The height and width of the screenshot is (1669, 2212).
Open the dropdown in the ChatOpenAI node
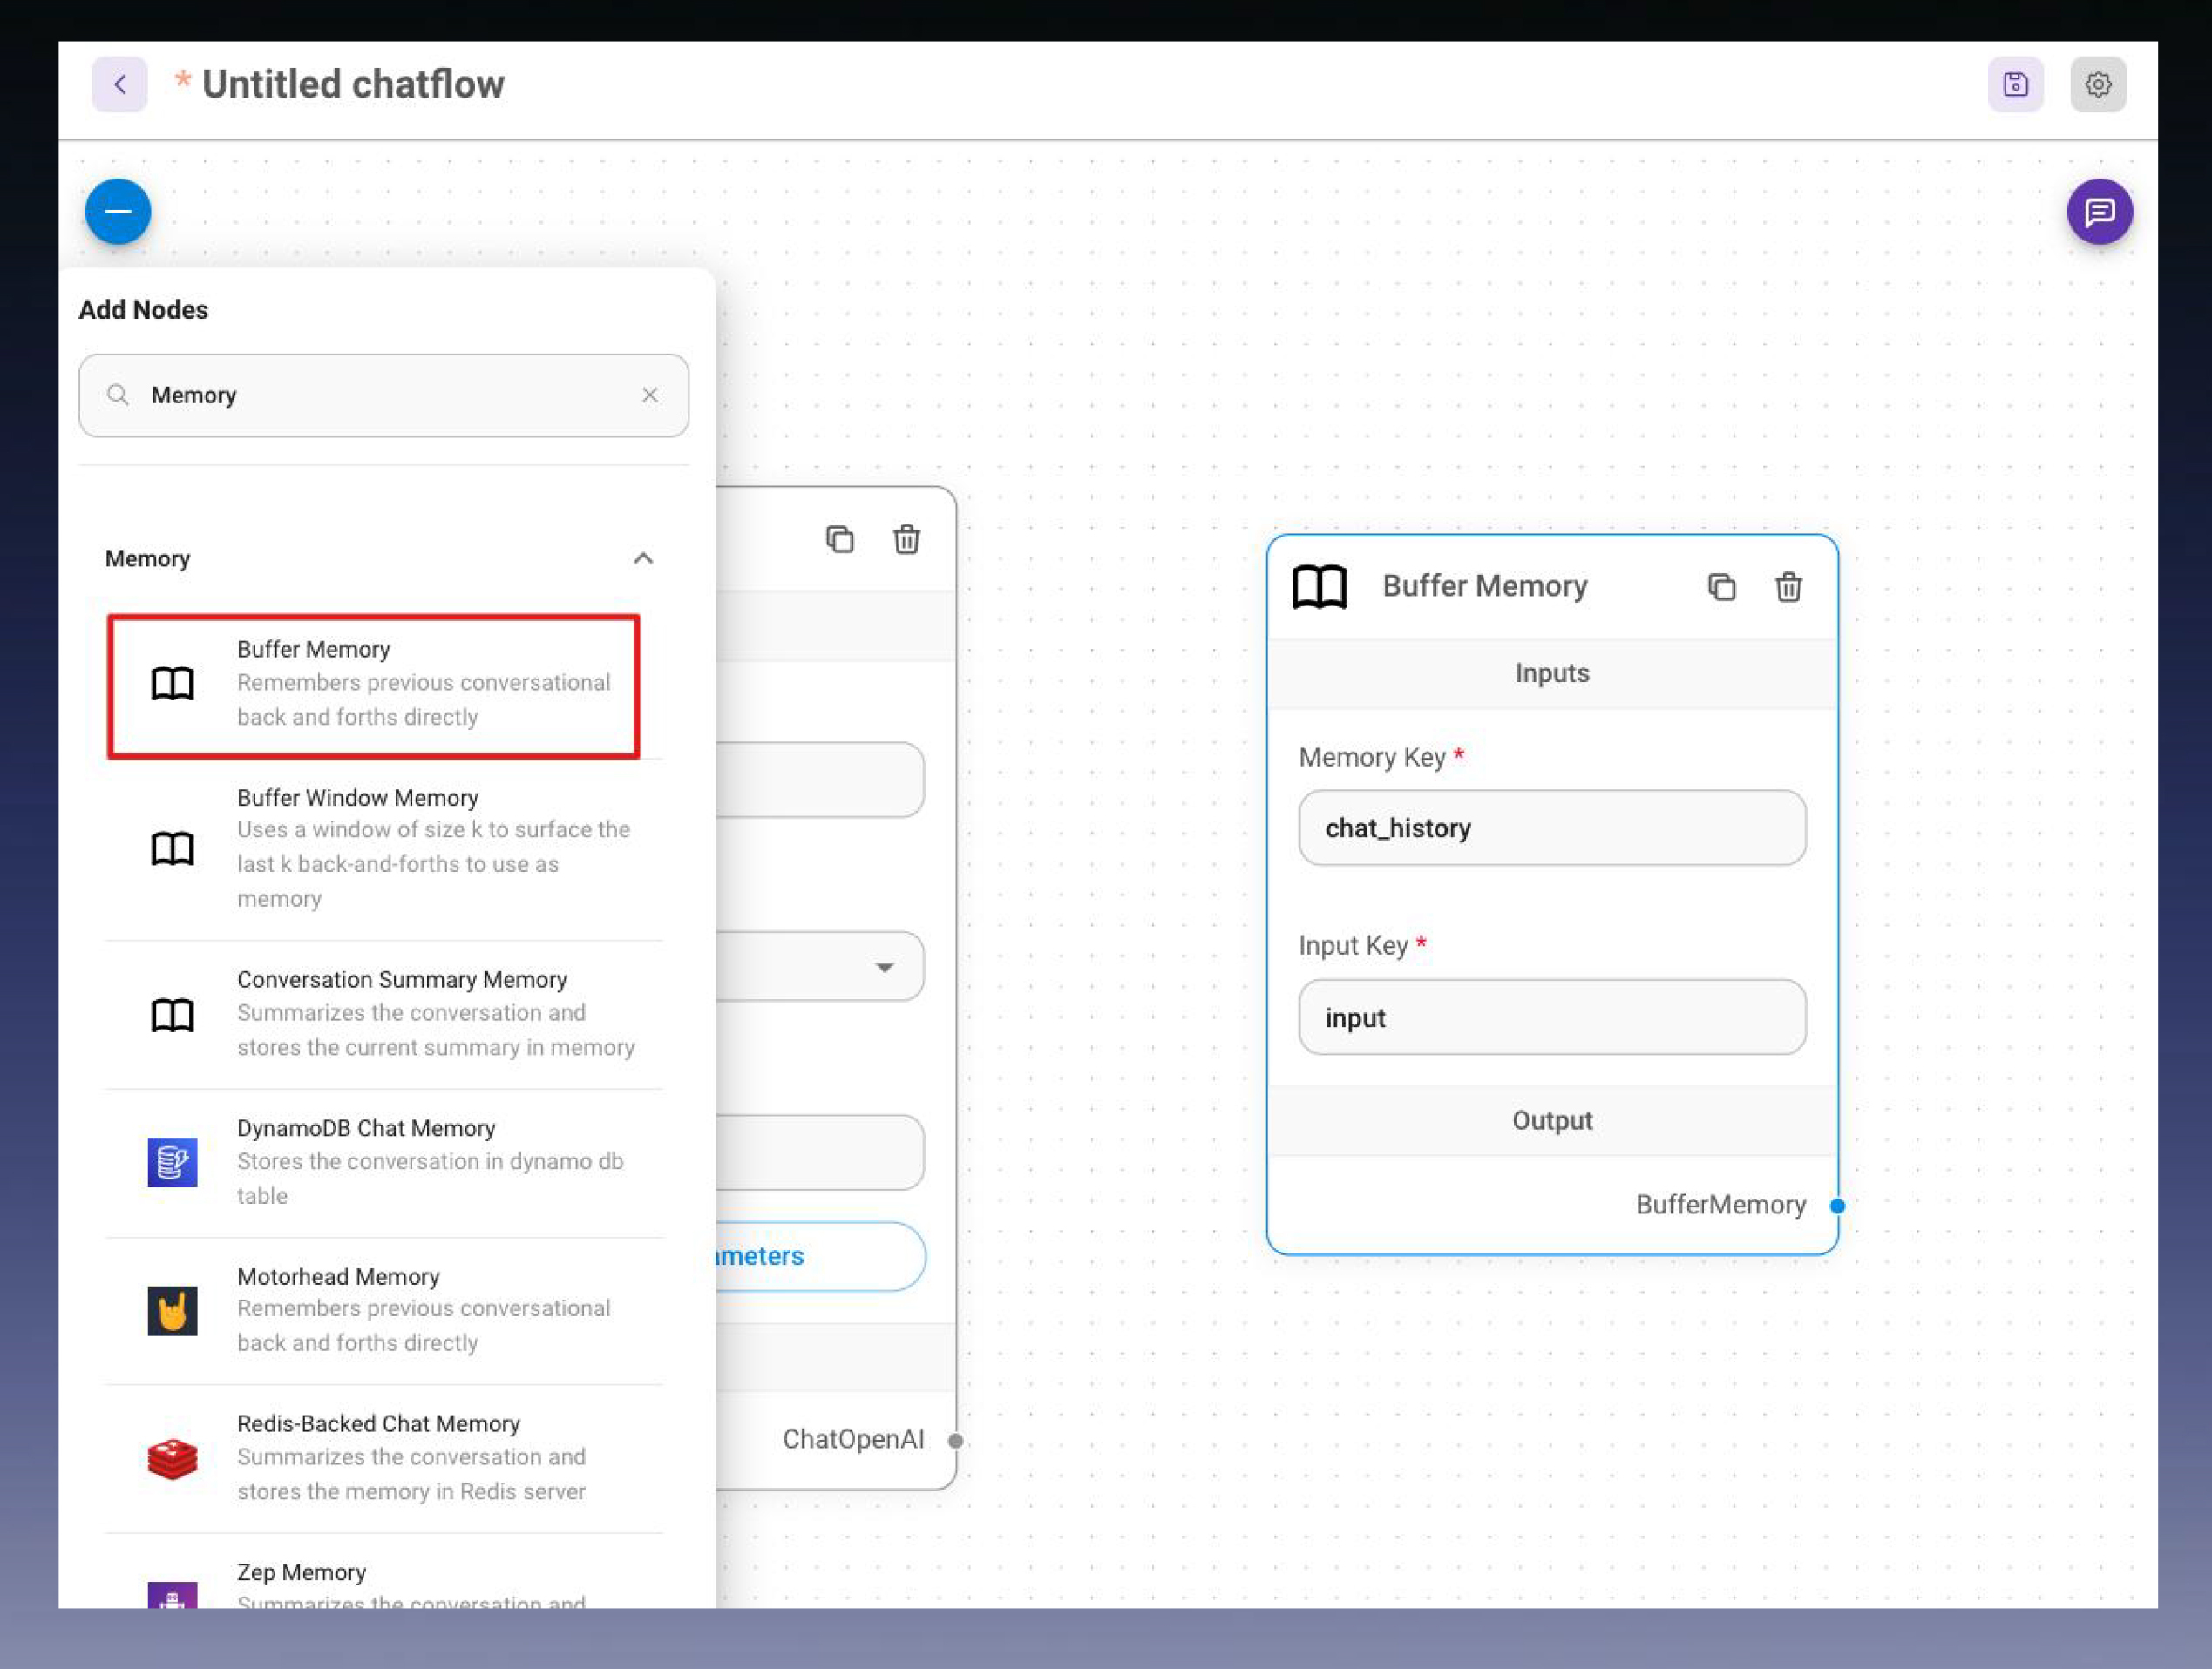pyautogui.click(x=884, y=968)
